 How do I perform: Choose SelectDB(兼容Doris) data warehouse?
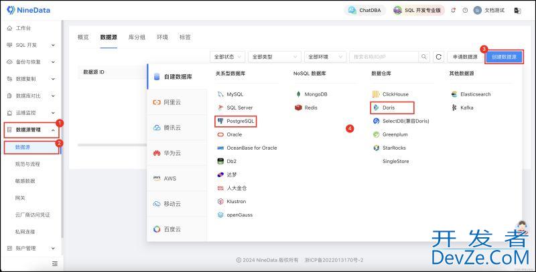click(x=401, y=121)
